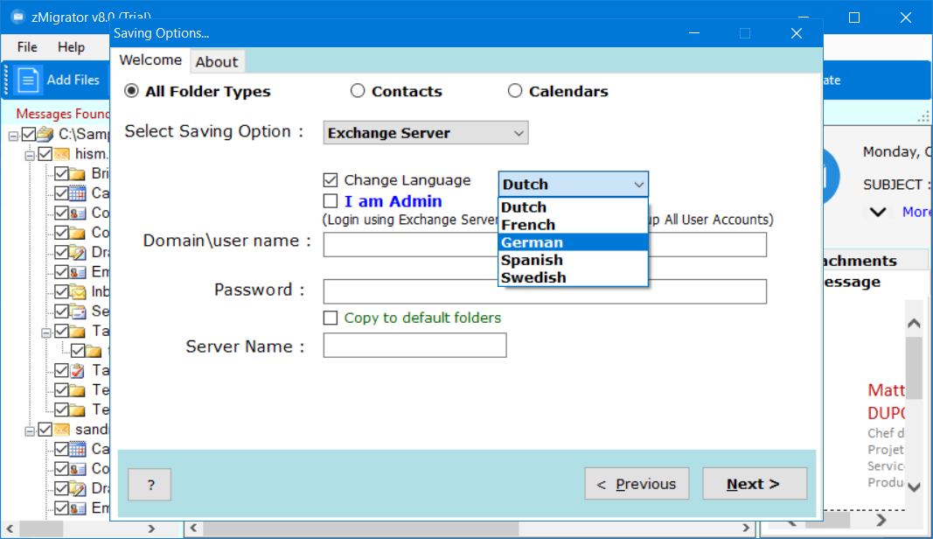933x539 pixels.
Task: Click the More link in message header
Action: [x=916, y=212]
